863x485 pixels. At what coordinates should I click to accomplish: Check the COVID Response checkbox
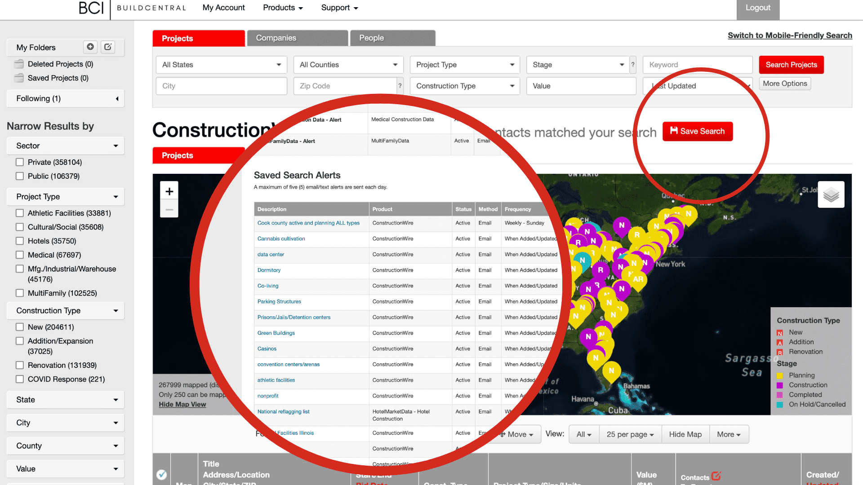[x=20, y=379]
